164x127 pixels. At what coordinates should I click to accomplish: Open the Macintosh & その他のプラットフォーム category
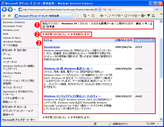pos(18,93)
